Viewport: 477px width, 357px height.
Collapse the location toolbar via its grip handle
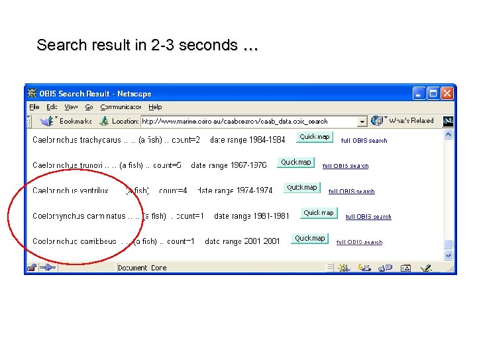click(x=29, y=121)
